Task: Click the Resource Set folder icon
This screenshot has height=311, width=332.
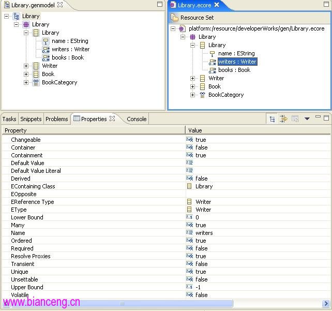Action: [175, 18]
